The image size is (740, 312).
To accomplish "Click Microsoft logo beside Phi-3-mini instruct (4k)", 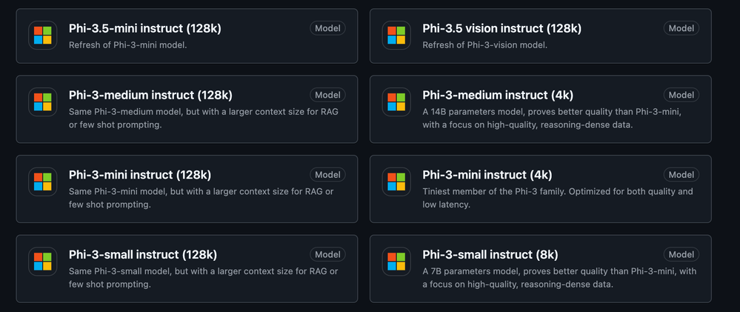I will coord(396,182).
